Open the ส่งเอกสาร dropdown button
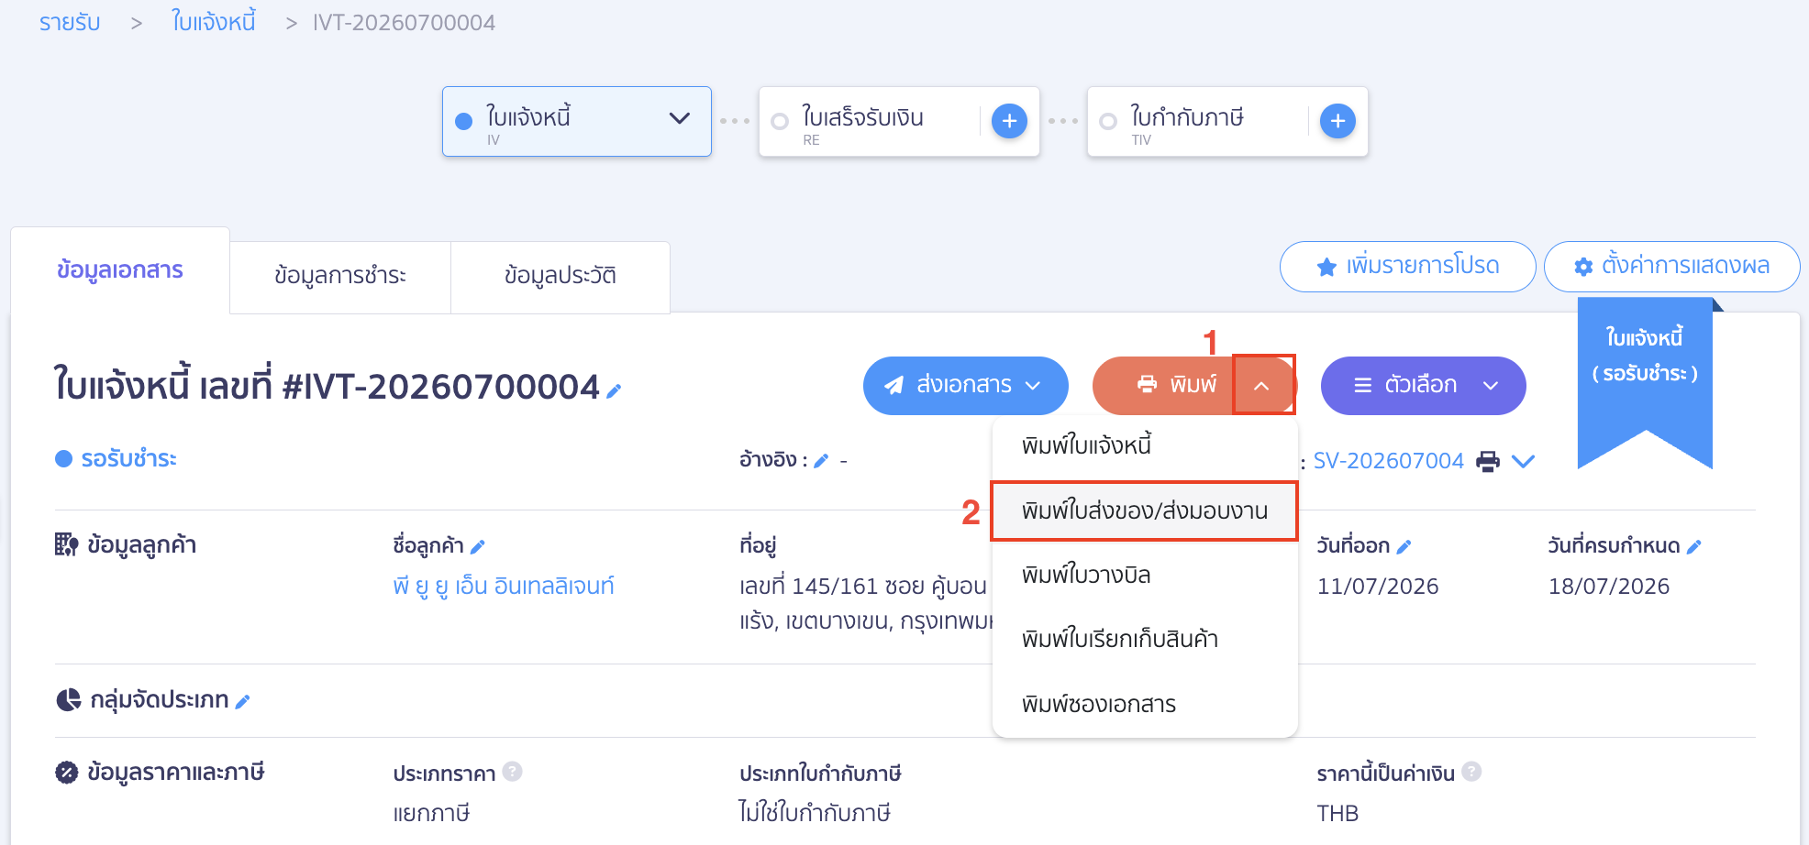 tap(966, 386)
